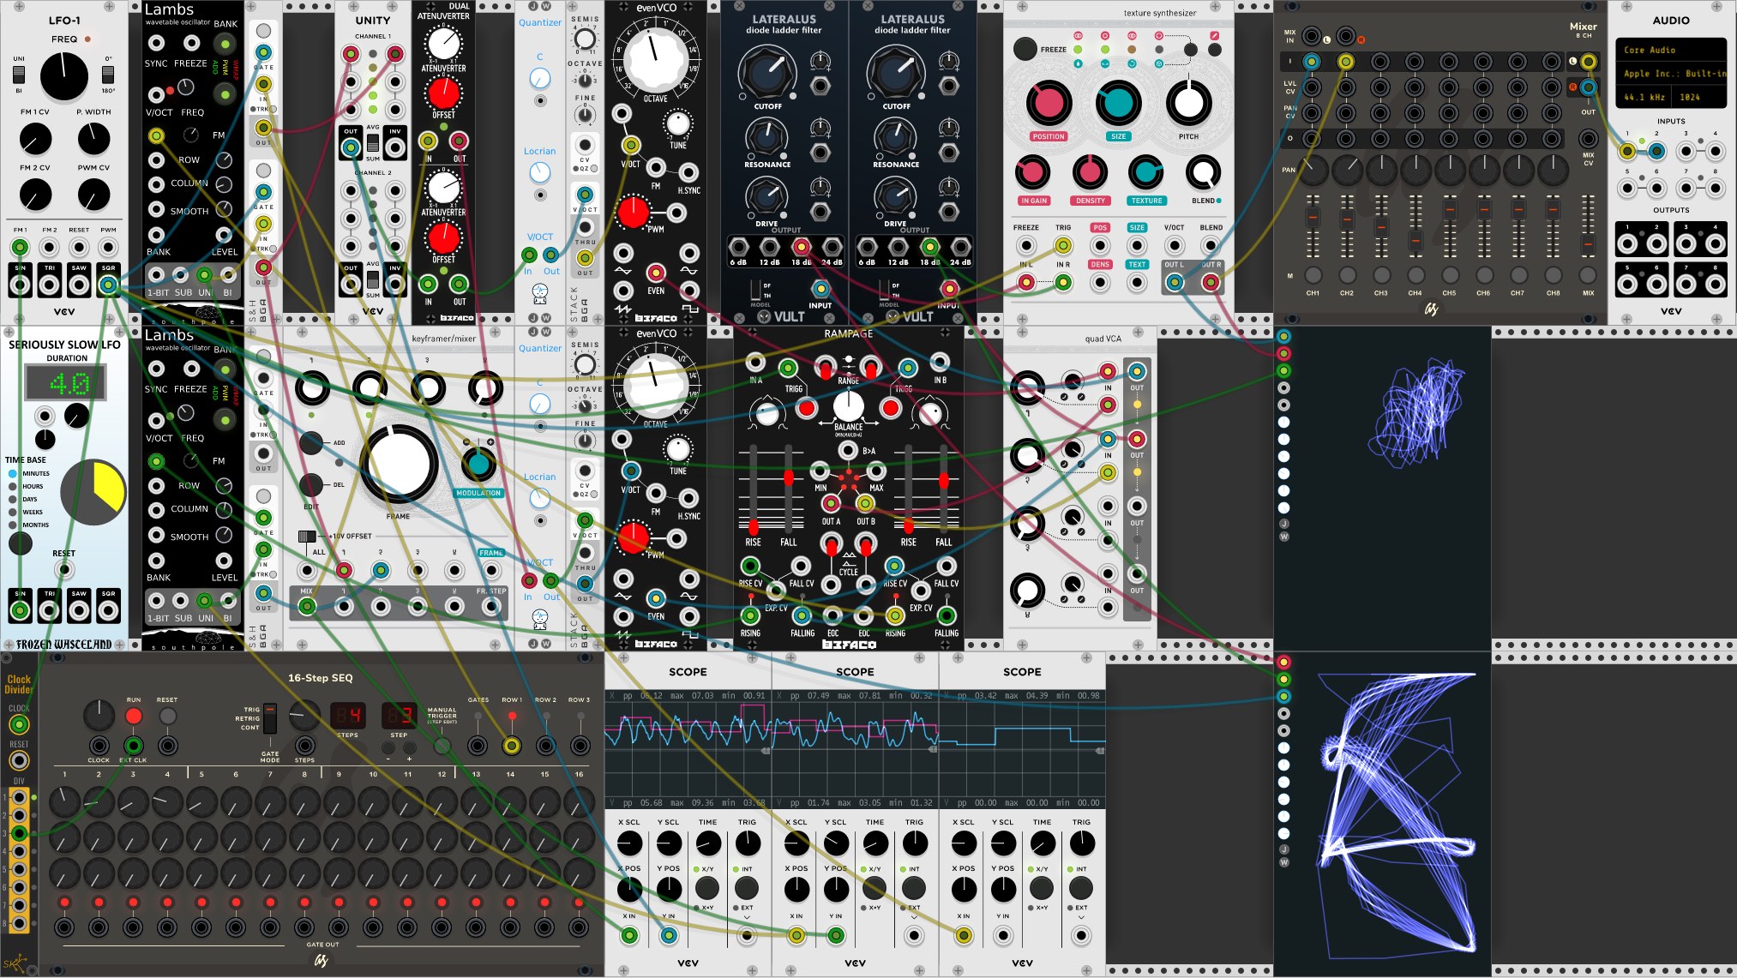Image resolution: width=1737 pixels, height=978 pixels.
Task: Click the STEPS count display on 16-Step SEQ
Action: pyautogui.click(x=347, y=715)
